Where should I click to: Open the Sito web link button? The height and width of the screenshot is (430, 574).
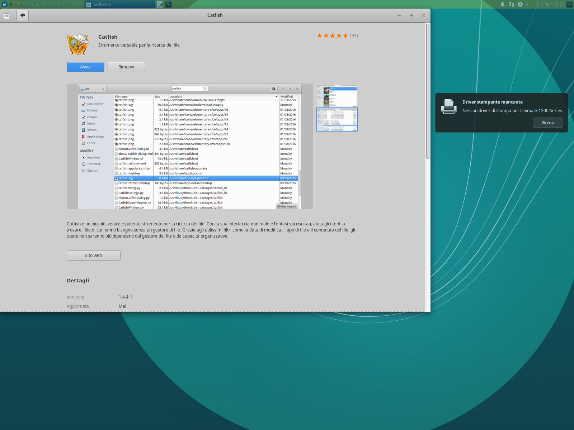pos(94,255)
